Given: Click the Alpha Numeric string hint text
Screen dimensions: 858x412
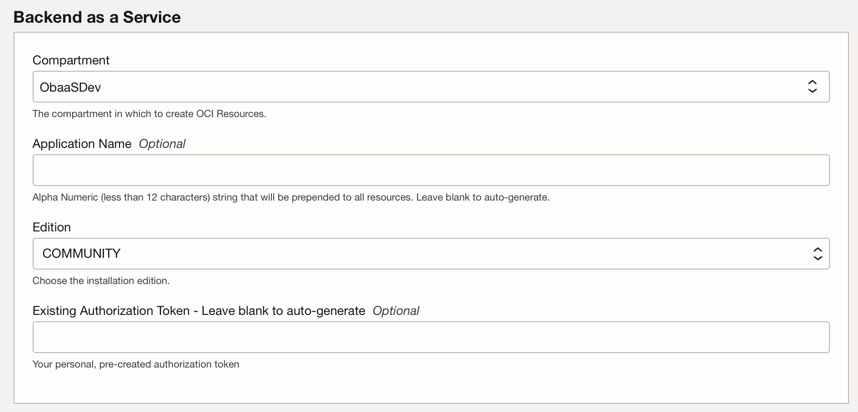Looking at the screenshot, I should 291,197.
